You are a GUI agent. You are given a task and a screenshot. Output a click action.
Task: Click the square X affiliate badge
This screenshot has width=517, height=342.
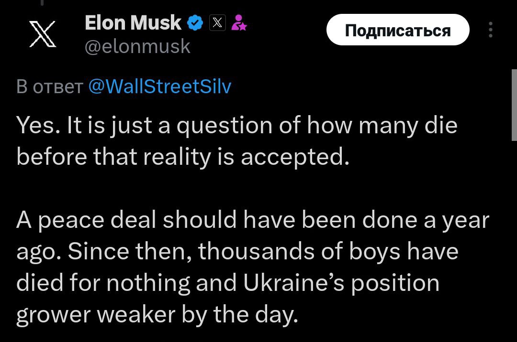coord(218,23)
